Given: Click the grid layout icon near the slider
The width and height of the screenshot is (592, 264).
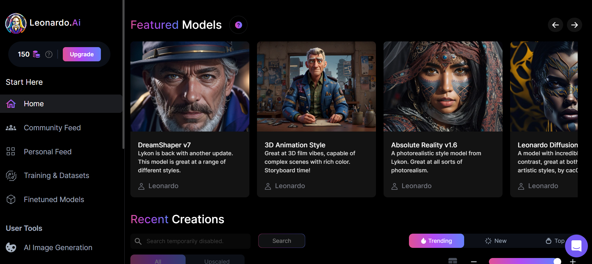Looking at the screenshot, I should click(453, 261).
